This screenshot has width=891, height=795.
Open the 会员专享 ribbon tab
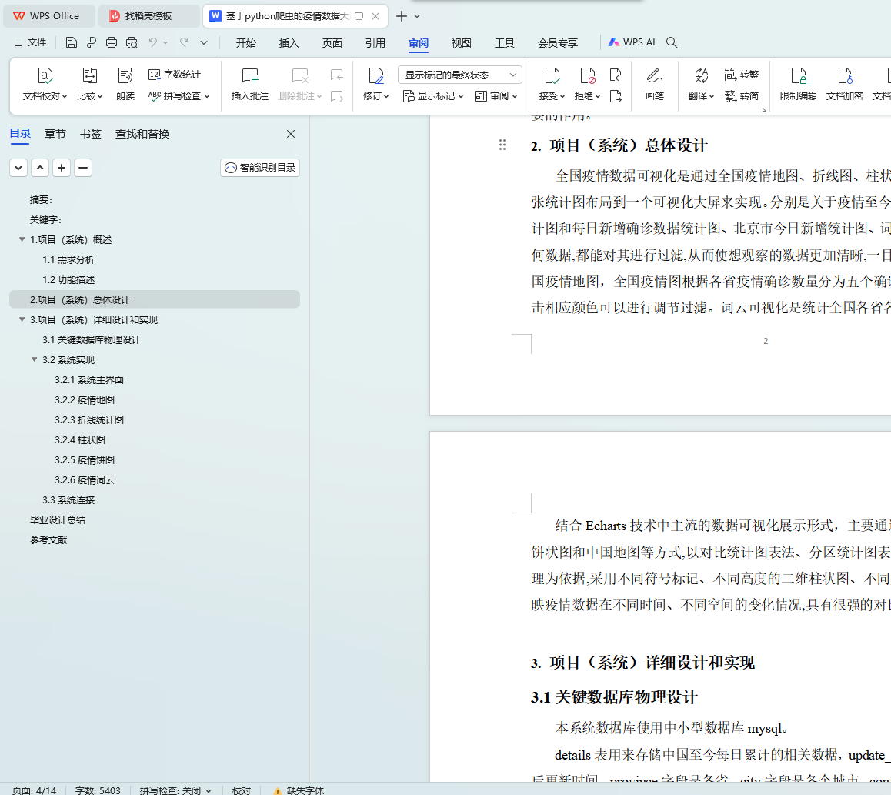coord(557,43)
